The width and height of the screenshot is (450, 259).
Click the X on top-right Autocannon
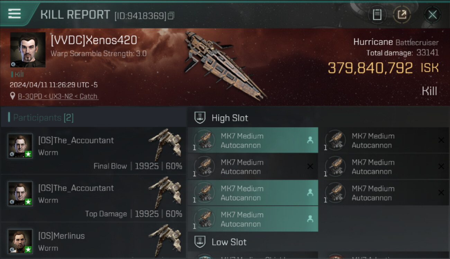[441, 140]
